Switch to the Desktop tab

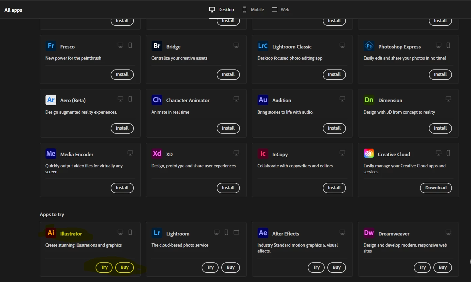pyautogui.click(x=222, y=9)
